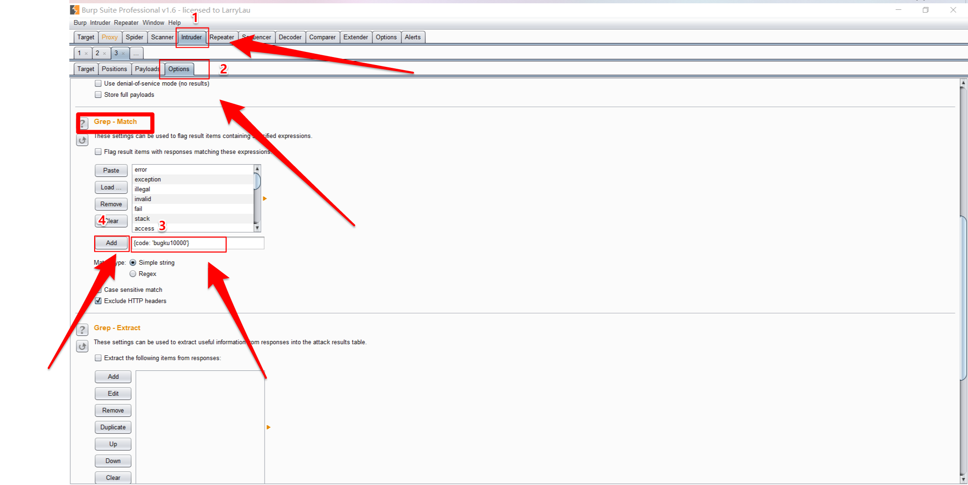Click the orange arrow beside match list

tap(265, 199)
